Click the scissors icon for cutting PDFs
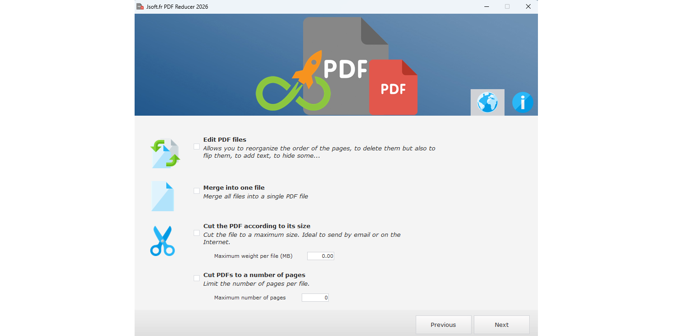Screen dimensions: 673x336 coord(163,241)
